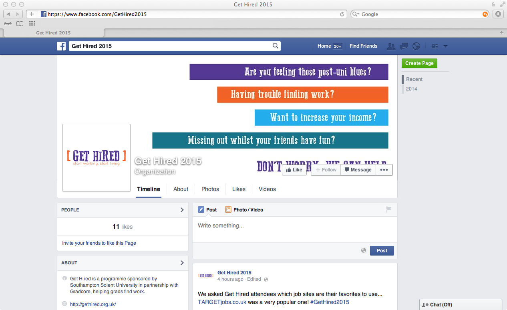The image size is (507, 310).
Task: Jump to 2014 in timeline navigator
Action: [411, 89]
